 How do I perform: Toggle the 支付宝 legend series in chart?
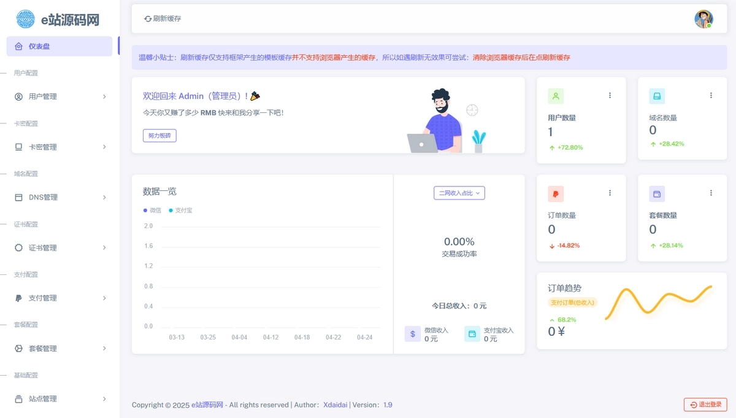[x=180, y=210]
